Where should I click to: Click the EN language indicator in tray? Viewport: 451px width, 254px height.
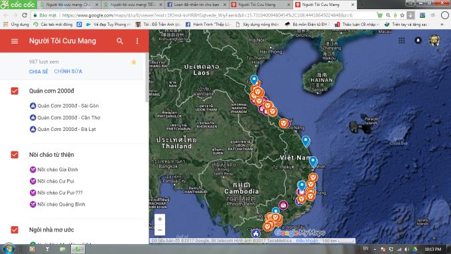click(x=365, y=249)
